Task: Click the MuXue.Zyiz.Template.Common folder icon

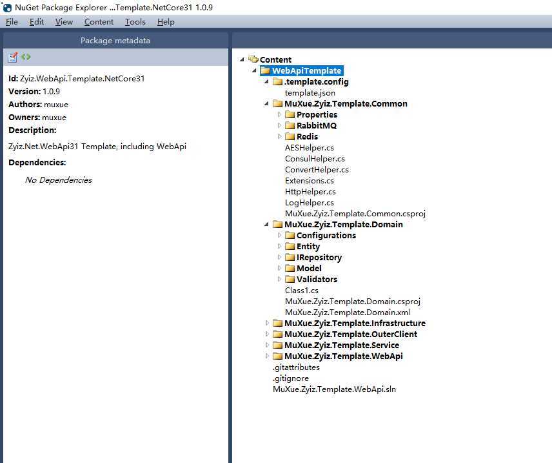Action: point(278,103)
